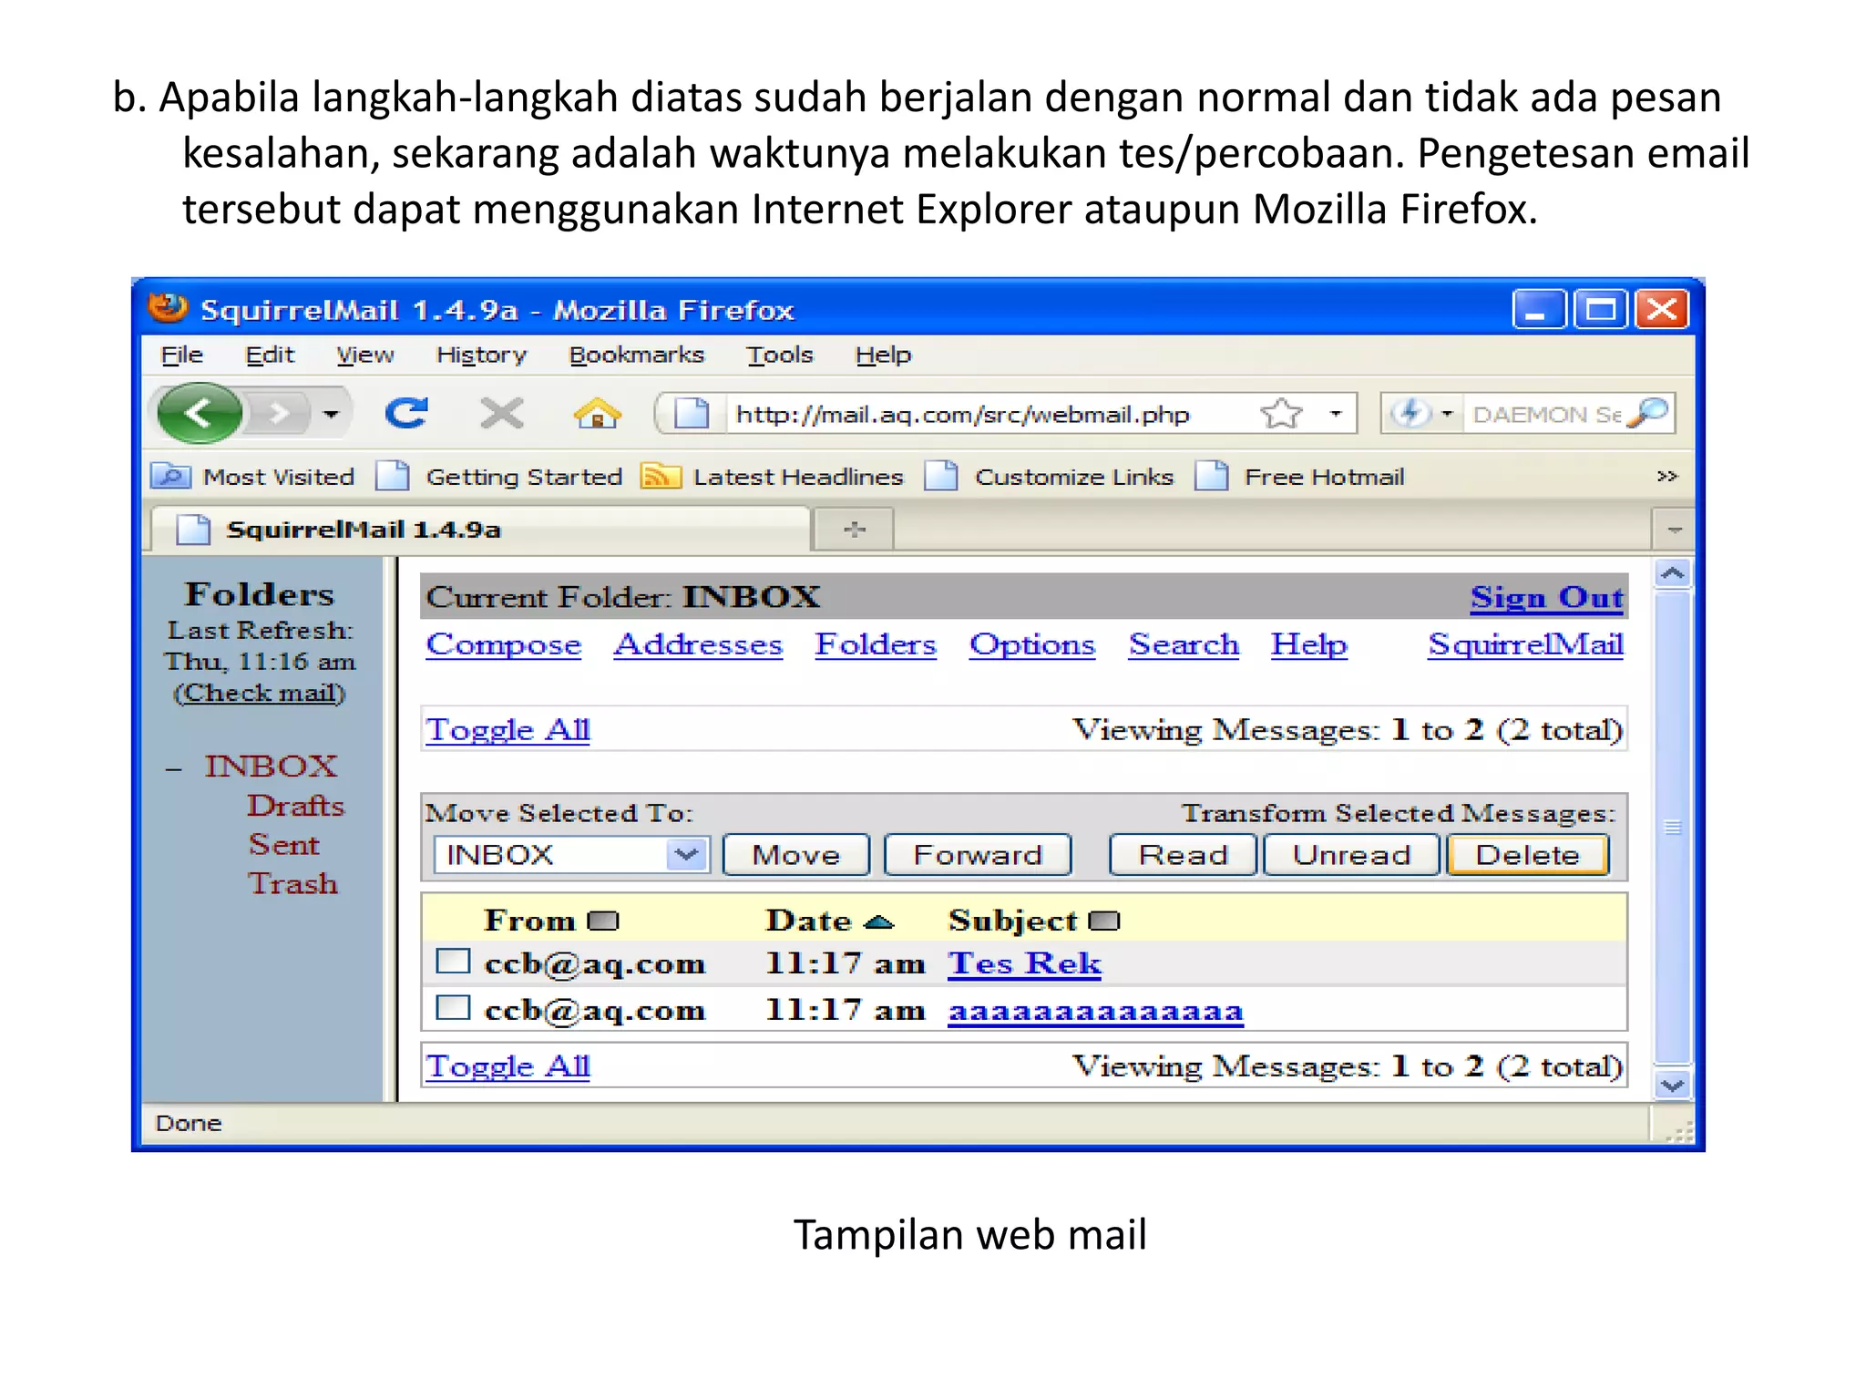This screenshot has height=1400, width=1866.
Task: Open the Tes Rek message
Action: 1024,963
